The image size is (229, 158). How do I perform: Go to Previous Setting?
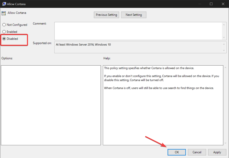pyautogui.click(x=106, y=15)
